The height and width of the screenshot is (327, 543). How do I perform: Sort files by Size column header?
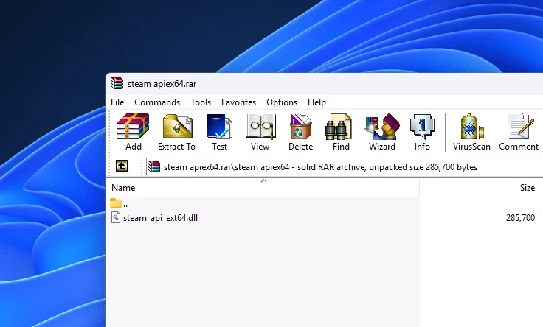527,188
